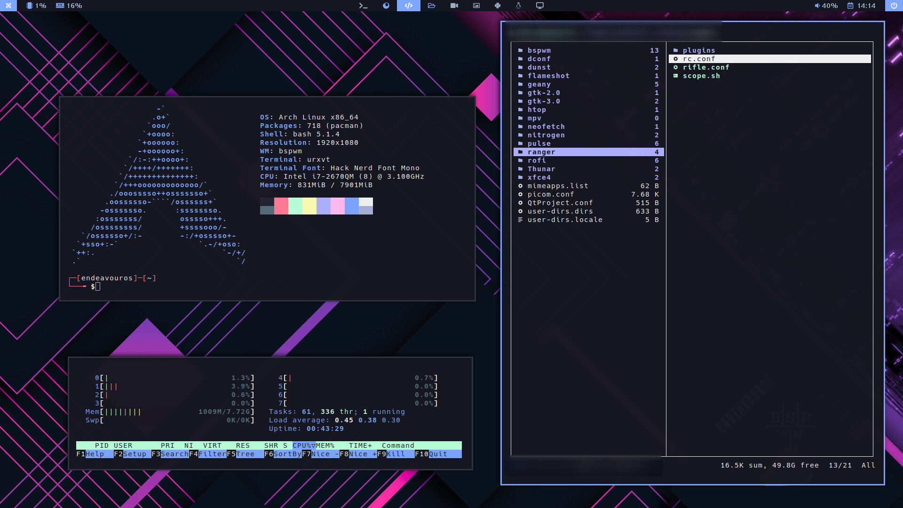Click F1 Help in htop

click(95, 454)
